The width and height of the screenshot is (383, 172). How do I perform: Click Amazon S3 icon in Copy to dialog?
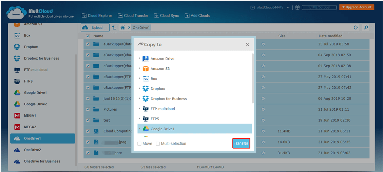146,69
